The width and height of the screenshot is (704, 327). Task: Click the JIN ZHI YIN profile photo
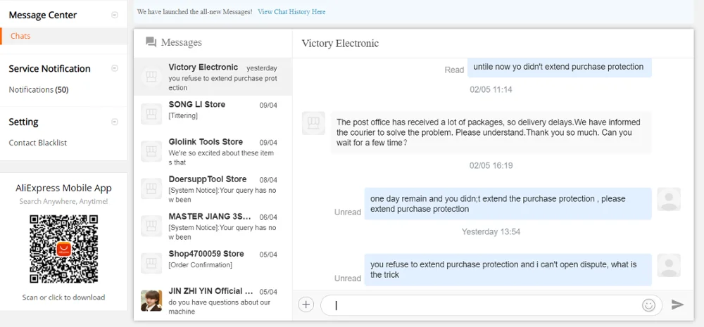151,300
